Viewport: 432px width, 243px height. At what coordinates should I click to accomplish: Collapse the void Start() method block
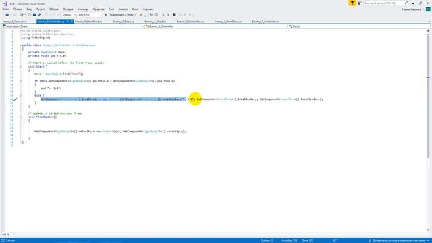(x=20, y=67)
